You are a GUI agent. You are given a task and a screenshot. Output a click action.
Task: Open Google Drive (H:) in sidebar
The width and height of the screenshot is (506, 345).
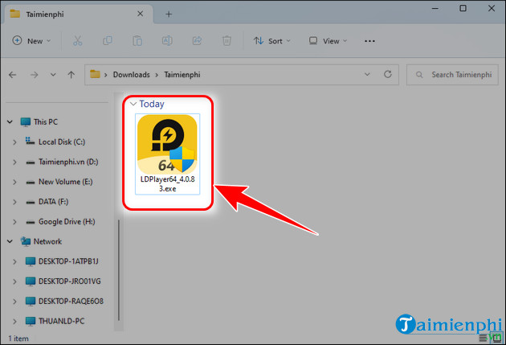point(67,221)
